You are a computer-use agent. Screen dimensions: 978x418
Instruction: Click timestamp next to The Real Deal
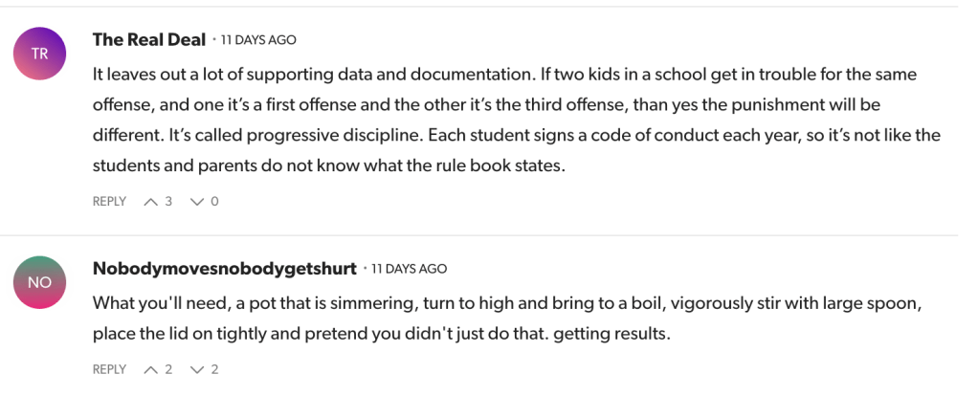coord(258,40)
